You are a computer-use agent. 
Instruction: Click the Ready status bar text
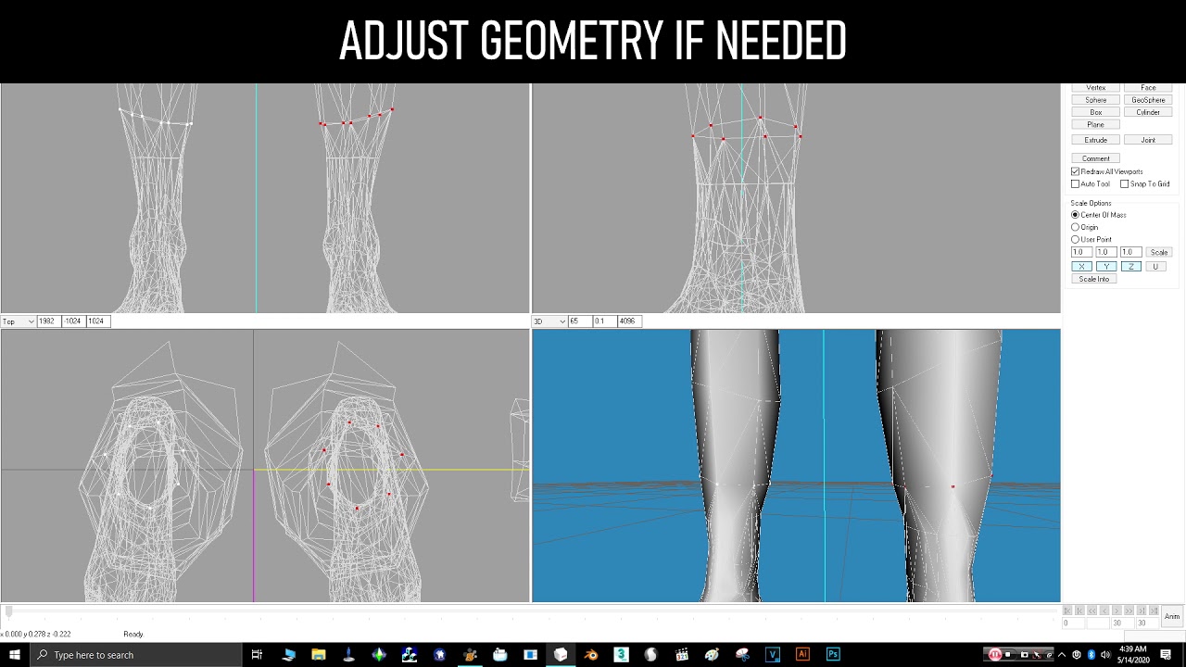pos(133,635)
